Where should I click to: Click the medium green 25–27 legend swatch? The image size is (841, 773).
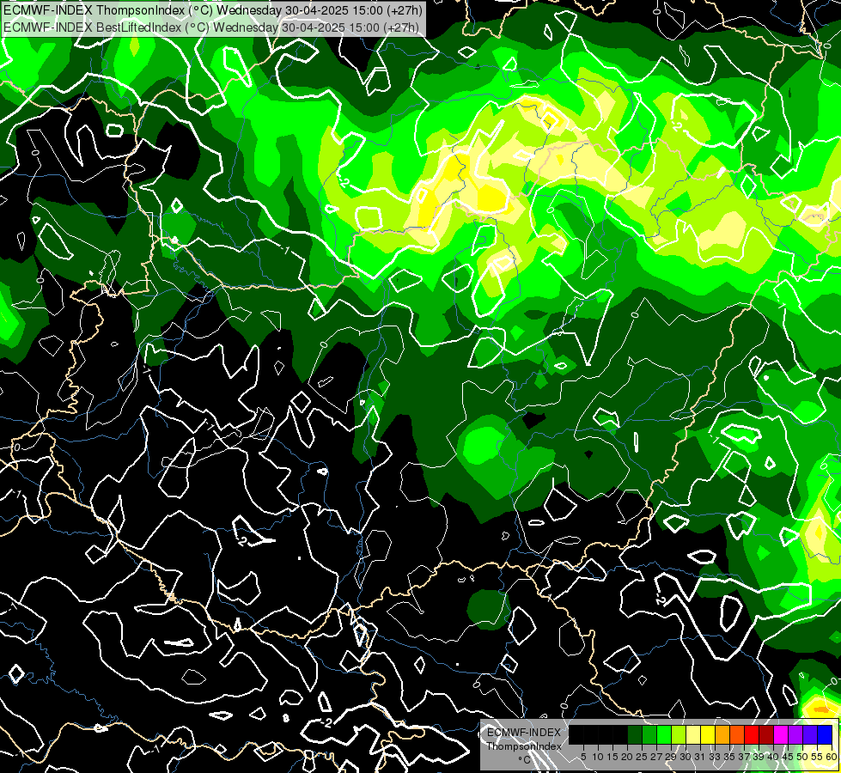point(649,735)
